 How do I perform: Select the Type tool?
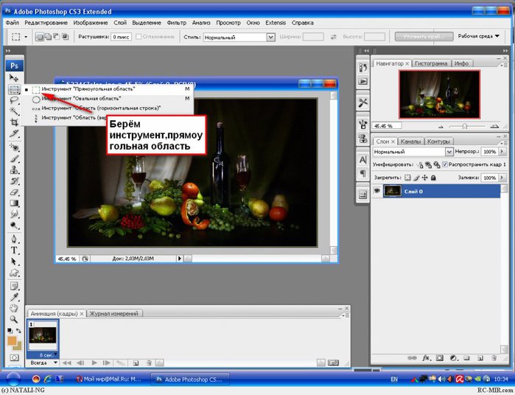[14, 250]
